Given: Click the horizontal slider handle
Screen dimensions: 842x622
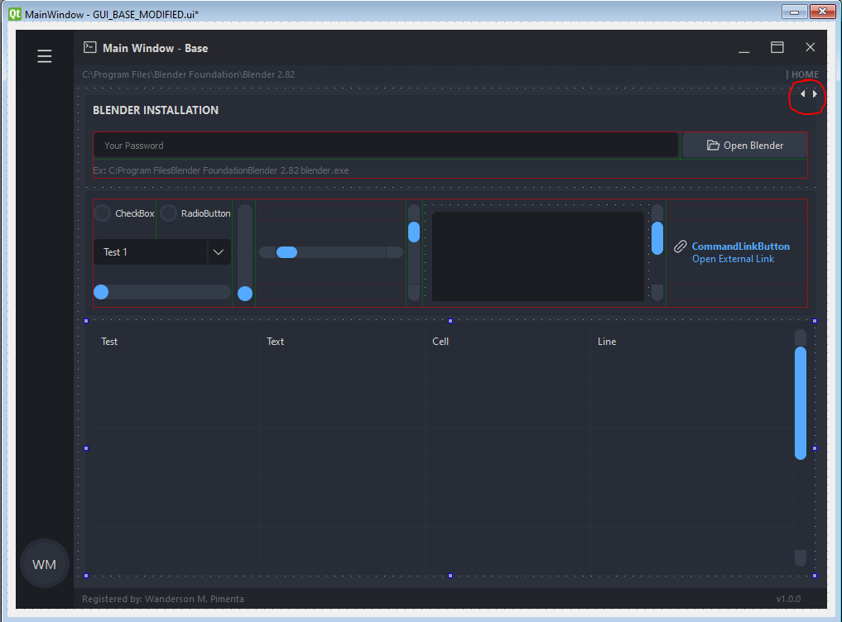Looking at the screenshot, I should coord(286,251).
